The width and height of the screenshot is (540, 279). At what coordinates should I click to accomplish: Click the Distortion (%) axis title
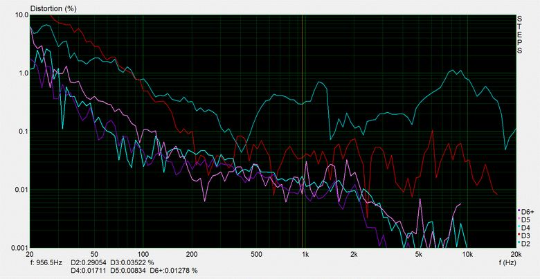[x=53, y=9]
